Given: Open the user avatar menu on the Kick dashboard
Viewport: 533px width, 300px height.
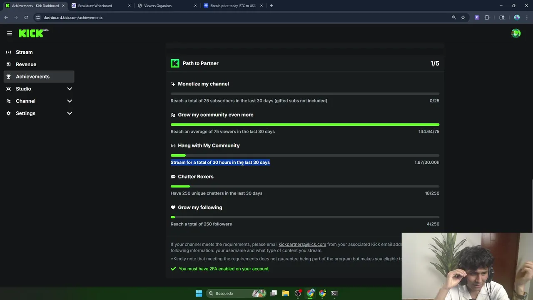Looking at the screenshot, I should (x=516, y=33).
